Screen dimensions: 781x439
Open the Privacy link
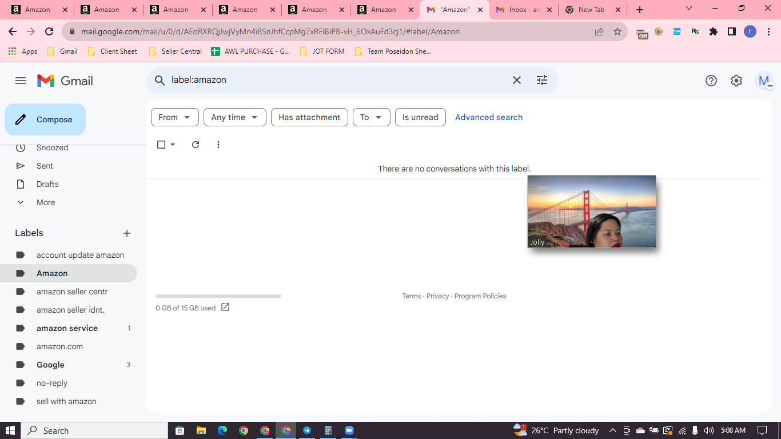tap(437, 296)
